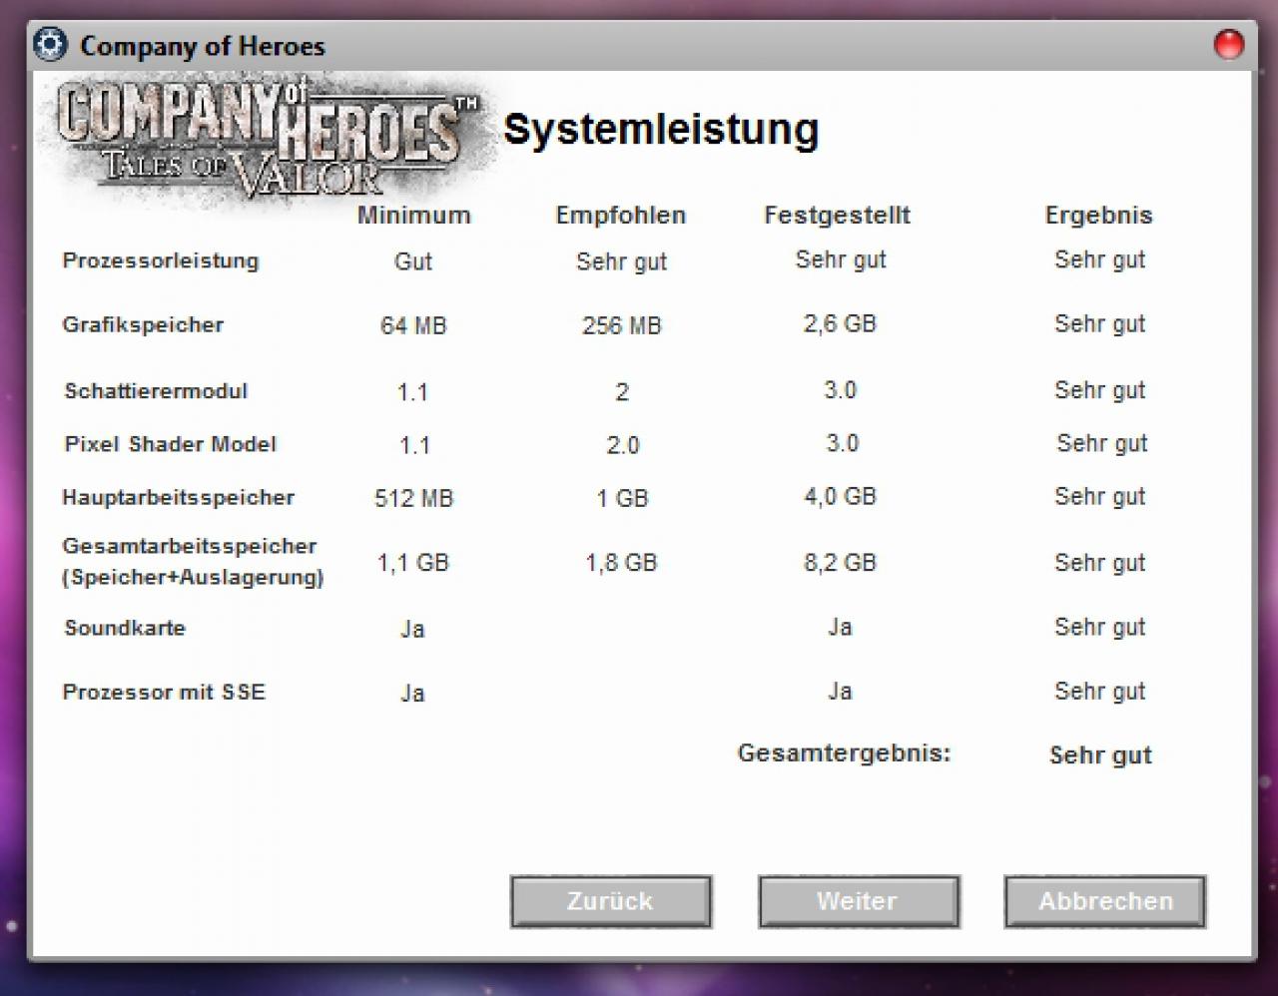
Task: Click the Ergebnis Sehr gut for Grafikspeicher
Action: (x=1100, y=323)
